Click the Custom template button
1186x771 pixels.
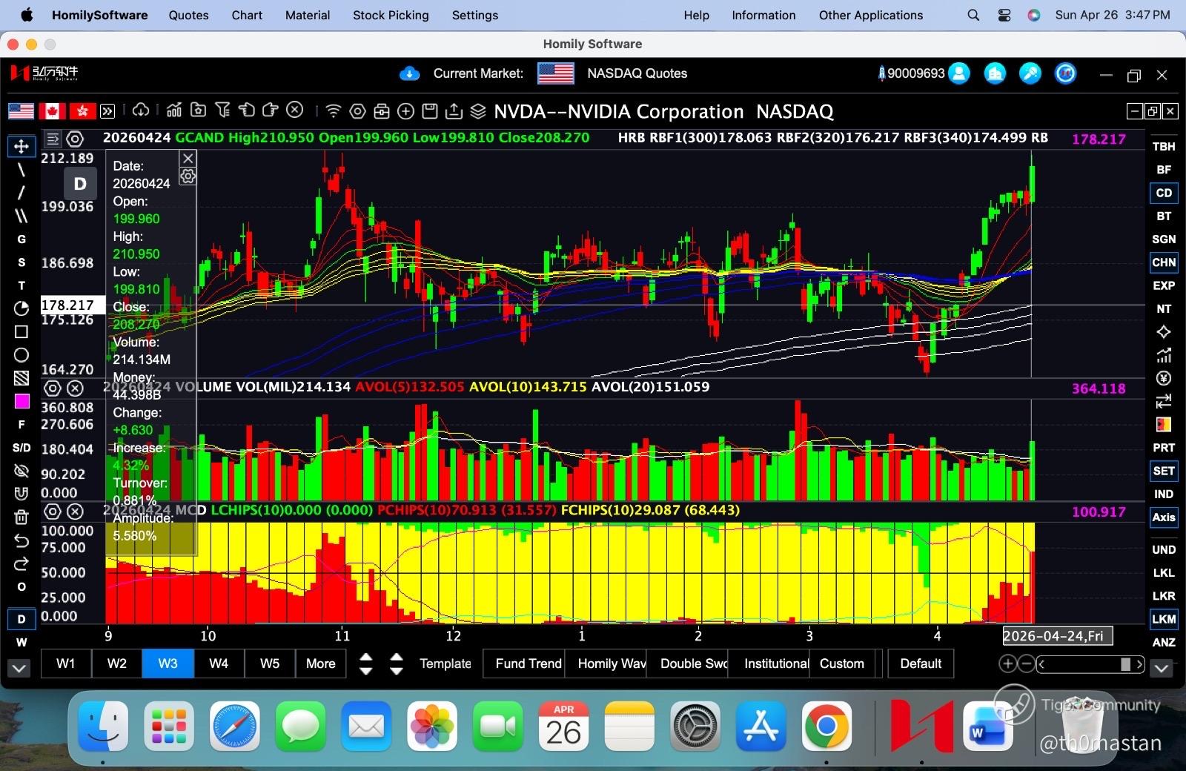(842, 664)
